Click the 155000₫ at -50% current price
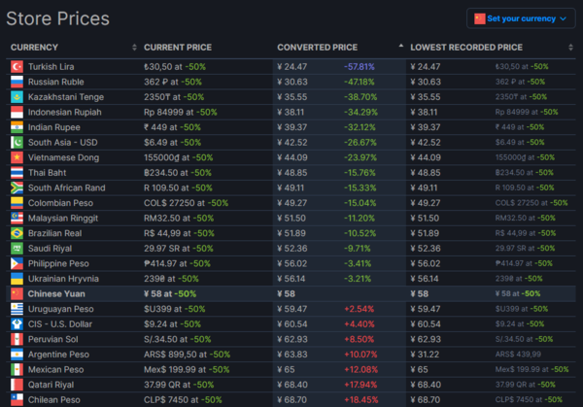The height and width of the screenshot is (407, 583). tap(179, 157)
